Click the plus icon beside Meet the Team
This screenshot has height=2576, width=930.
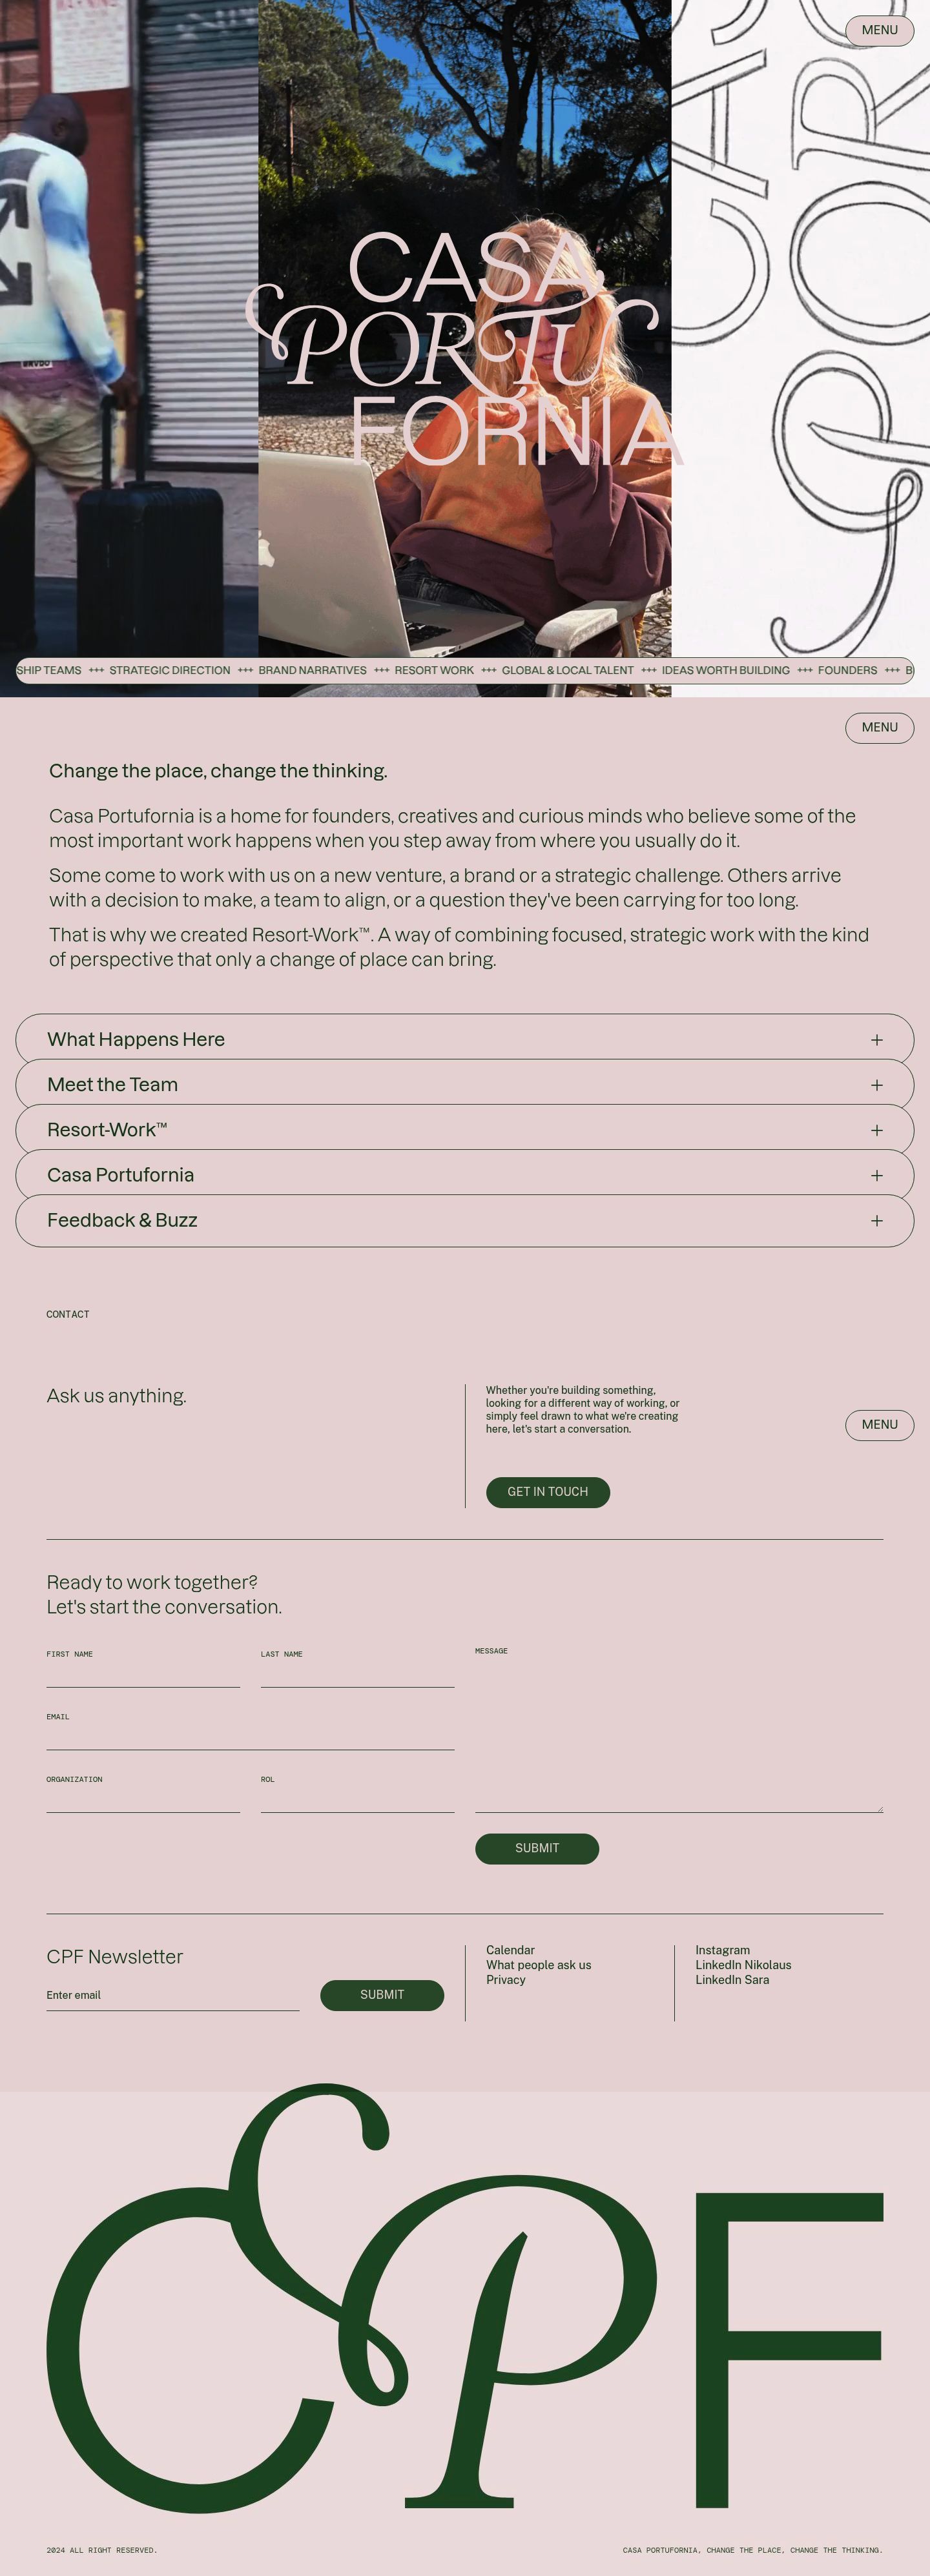pyautogui.click(x=876, y=1085)
